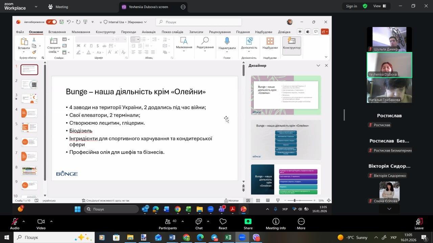433x243 pixels.
Task: Click the Redo arrow in PowerPoint
Action: [78, 22]
